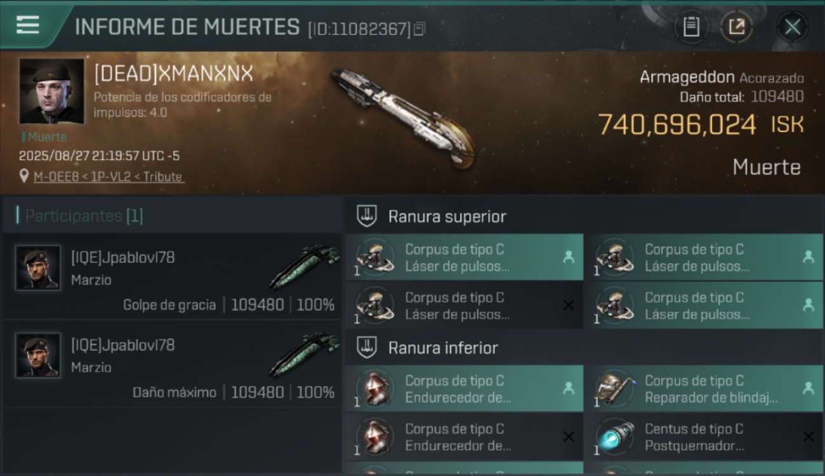Screen dimensions: 825x476
Task: Select the first Láser de pulsos module
Action: click(x=465, y=258)
